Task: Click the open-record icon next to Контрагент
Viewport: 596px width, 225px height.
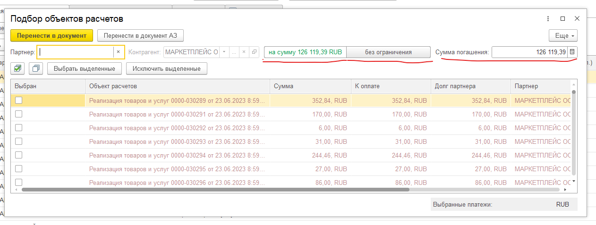Action: [254, 52]
